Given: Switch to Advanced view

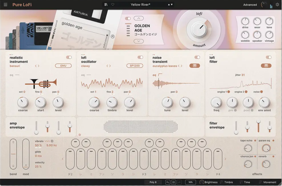Looking at the screenshot, I should [x=250, y=5].
